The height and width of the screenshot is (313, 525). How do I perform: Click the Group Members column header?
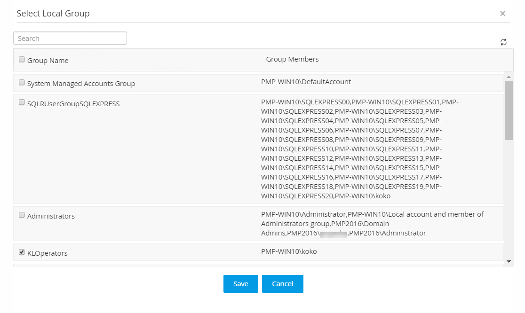pyautogui.click(x=292, y=59)
